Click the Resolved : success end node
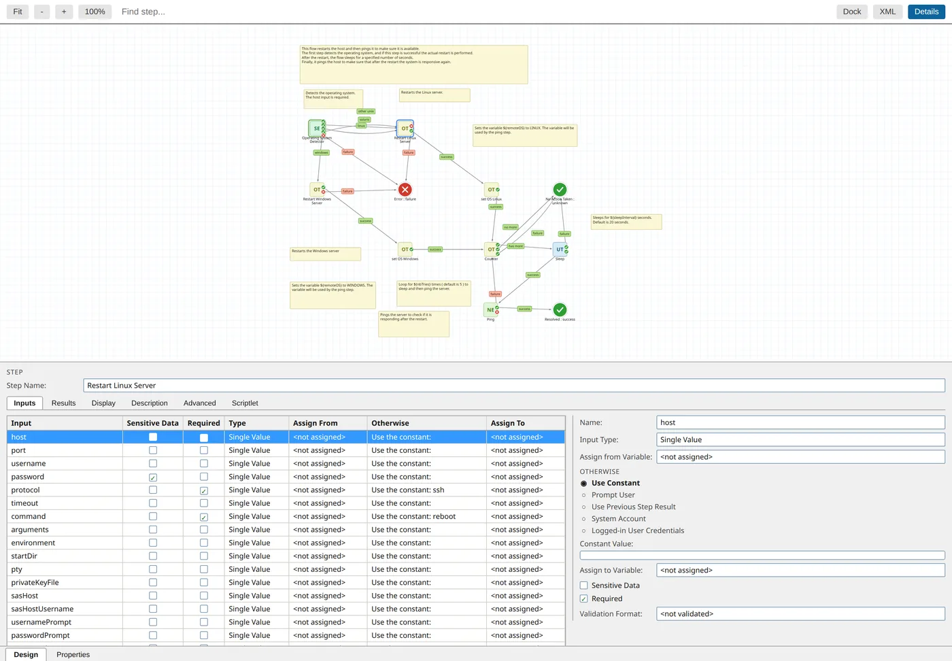The height and width of the screenshot is (661, 952). tap(560, 309)
